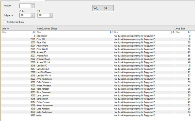Select the Johan Johansson row
Screen dimensions: 195x121
96,106
